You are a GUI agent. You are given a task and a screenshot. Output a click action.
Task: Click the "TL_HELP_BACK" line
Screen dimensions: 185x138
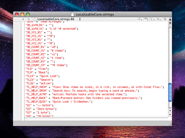tap(84, 98)
